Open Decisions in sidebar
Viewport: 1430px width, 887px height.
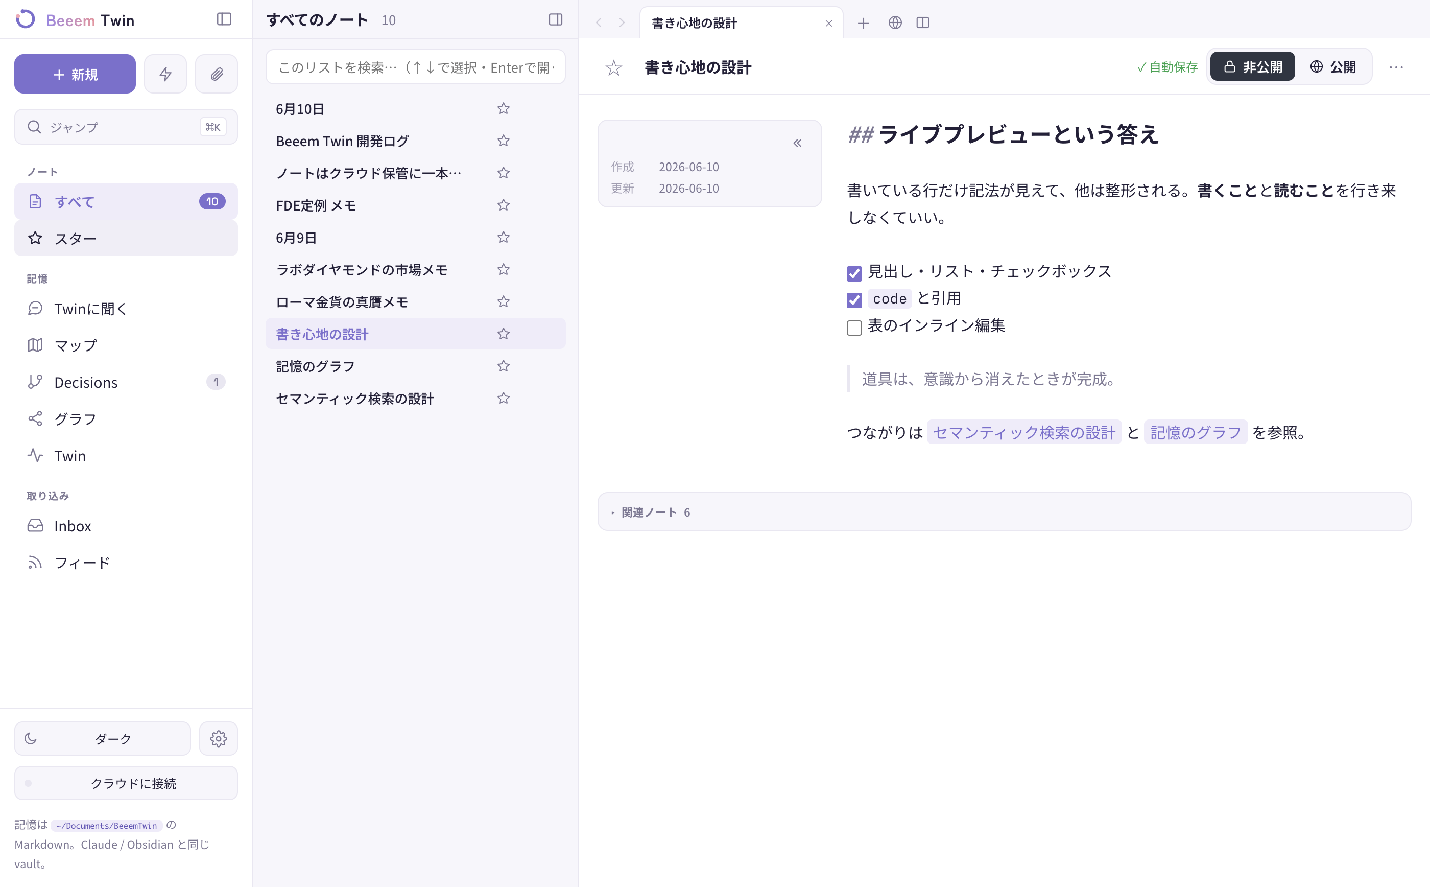126,383
